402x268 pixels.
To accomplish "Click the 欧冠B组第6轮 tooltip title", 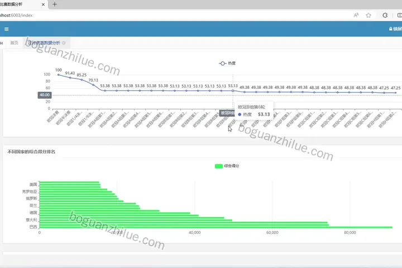I will coord(251,107).
